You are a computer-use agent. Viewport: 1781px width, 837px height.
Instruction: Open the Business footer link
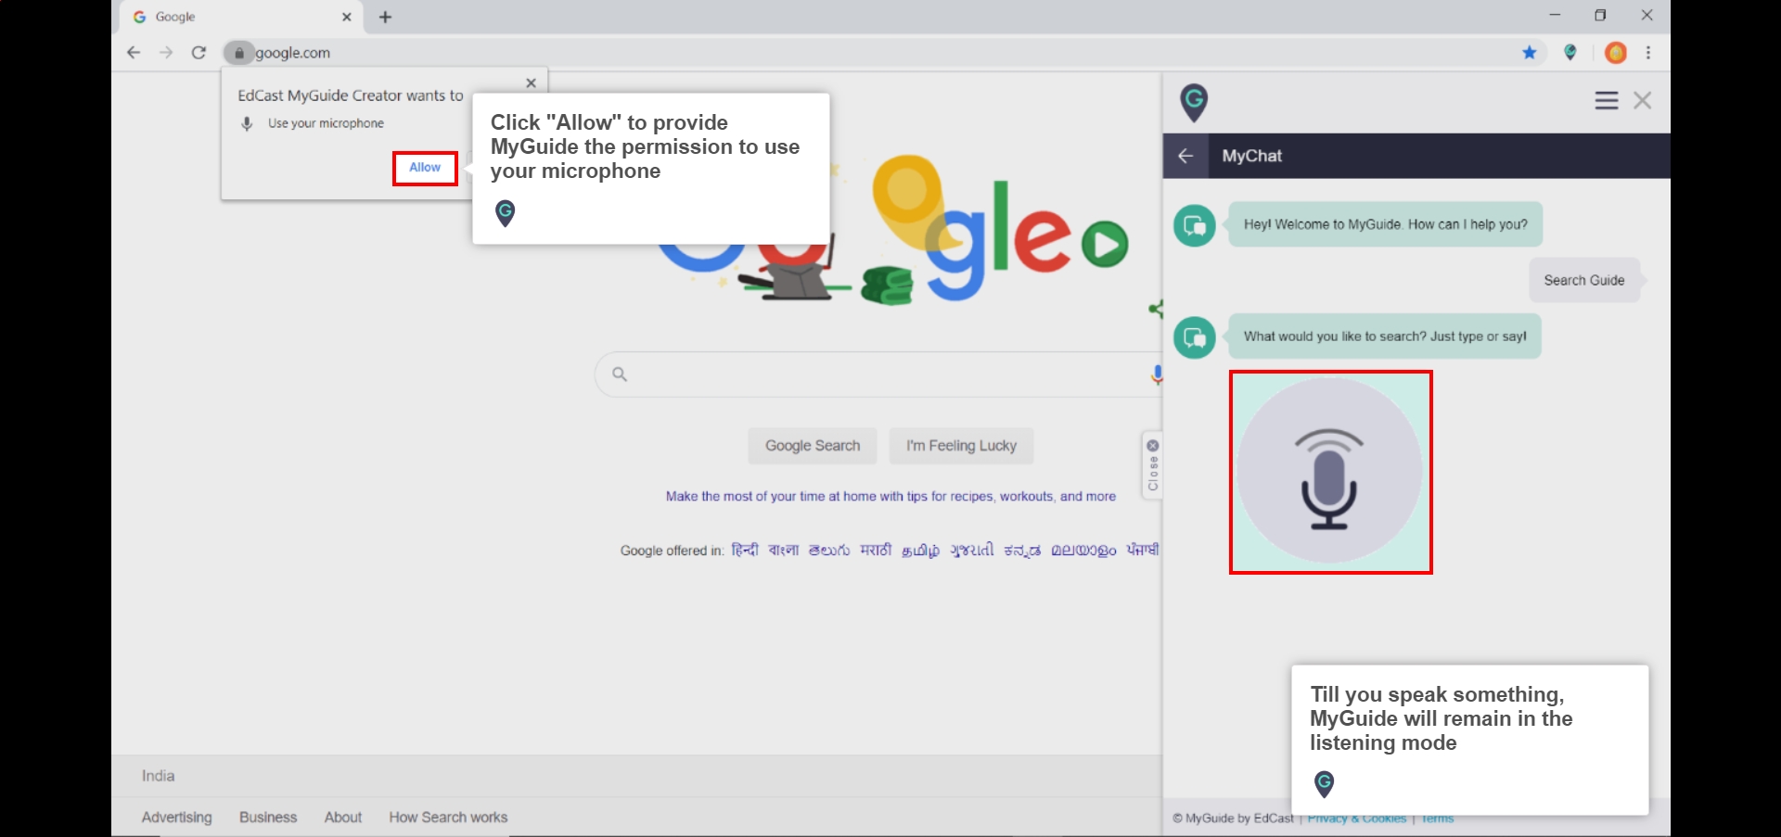(x=268, y=818)
